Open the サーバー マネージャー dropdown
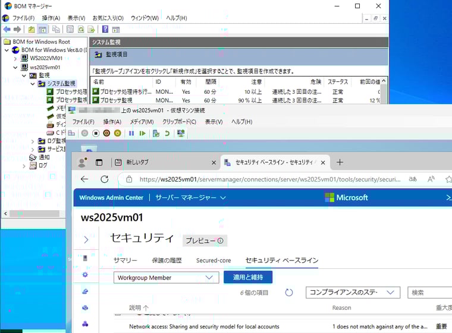Image resolution: width=452 pixels, height=333 pixels. [190, 198]
